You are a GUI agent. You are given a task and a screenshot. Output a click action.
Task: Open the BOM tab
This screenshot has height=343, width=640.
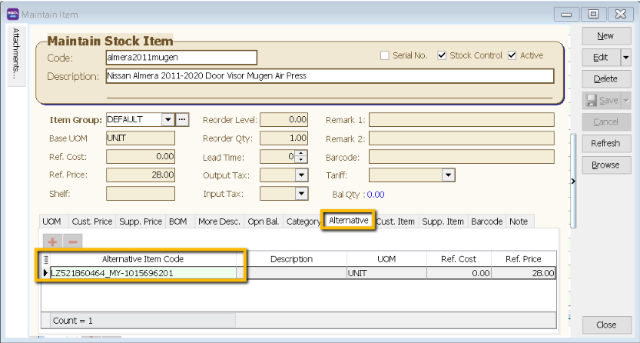(x=177, y=221)
